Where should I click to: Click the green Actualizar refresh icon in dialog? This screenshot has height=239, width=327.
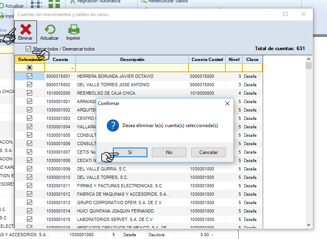(x=49, y=30)
